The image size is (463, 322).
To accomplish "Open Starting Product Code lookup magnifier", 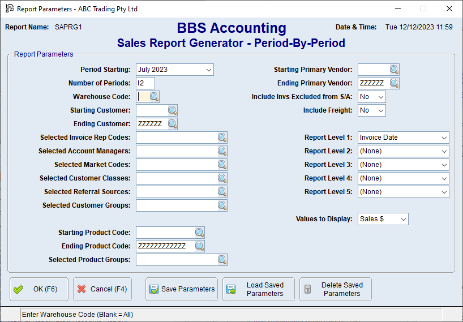I will pyautogui.click(x=200, y=233).
